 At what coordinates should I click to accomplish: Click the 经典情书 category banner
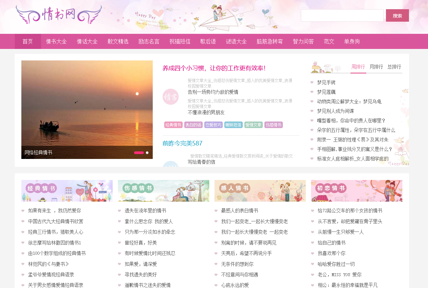tap(67, 191)
